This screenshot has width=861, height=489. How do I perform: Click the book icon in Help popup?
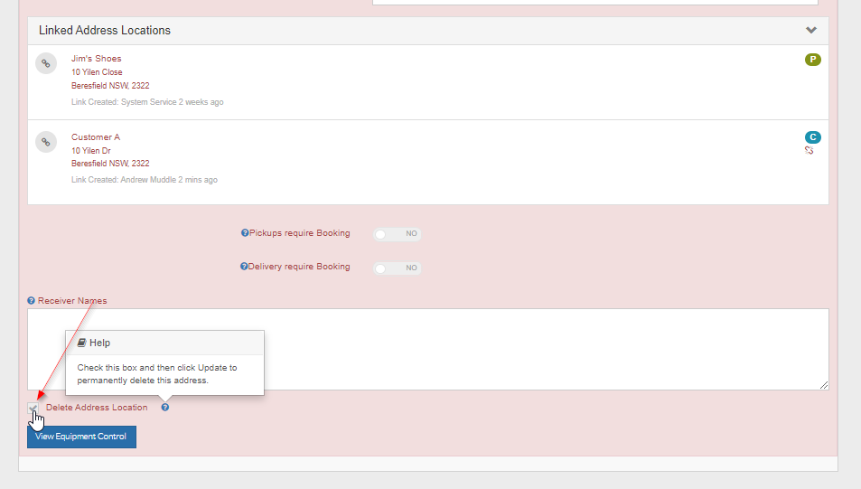point(82,343)
